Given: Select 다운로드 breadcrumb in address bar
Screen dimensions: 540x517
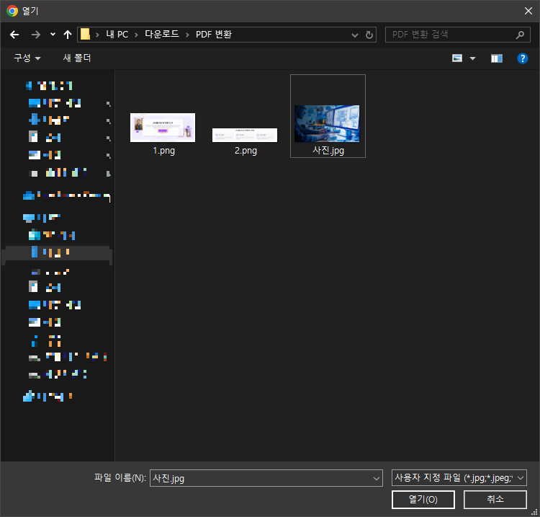Looking at the screenshot, I should (162, 34).
